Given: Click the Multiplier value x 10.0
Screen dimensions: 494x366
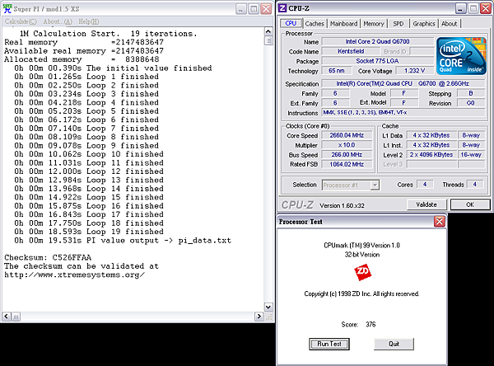Looking at the screenshot, I should click(347, 145).
